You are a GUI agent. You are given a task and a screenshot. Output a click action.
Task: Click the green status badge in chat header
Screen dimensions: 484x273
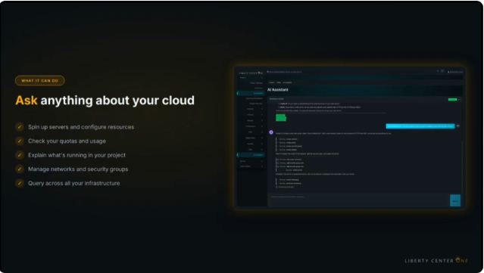tap(452, 100)
